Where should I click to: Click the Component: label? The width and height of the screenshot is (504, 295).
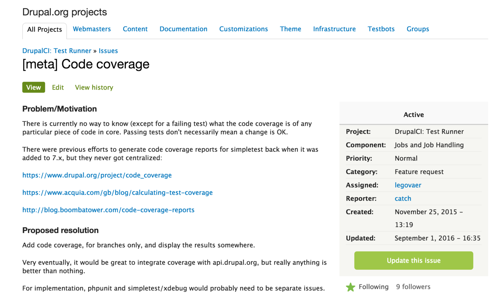click(x=366, y=145)
